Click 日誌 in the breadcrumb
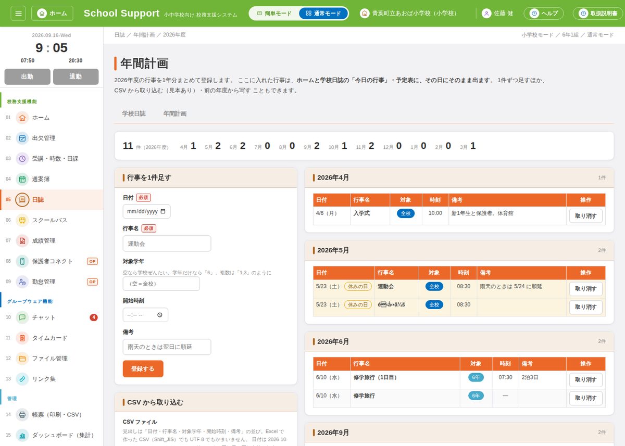625x446 pixels. click(x=120, y=35)
